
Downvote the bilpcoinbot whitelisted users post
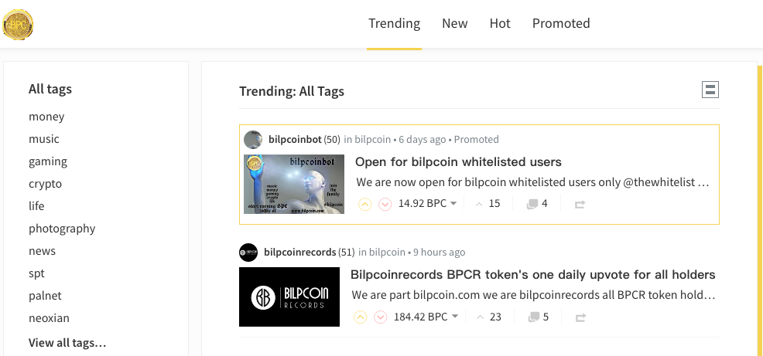385,205
